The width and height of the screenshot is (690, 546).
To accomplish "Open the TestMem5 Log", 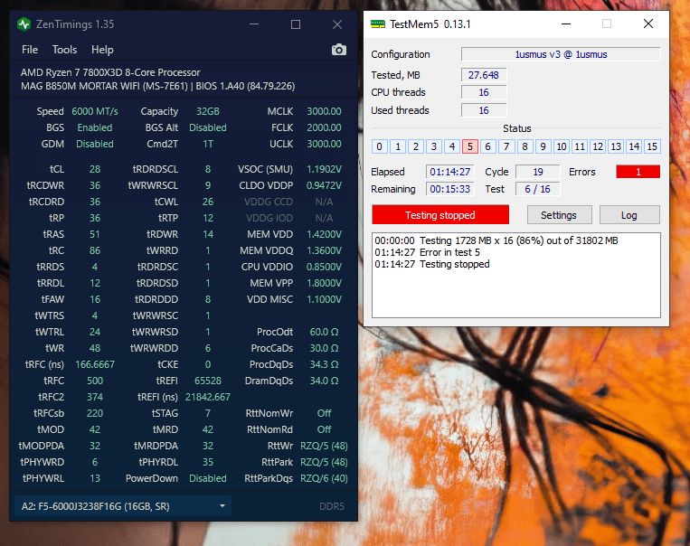I will (x=629, y=215).
